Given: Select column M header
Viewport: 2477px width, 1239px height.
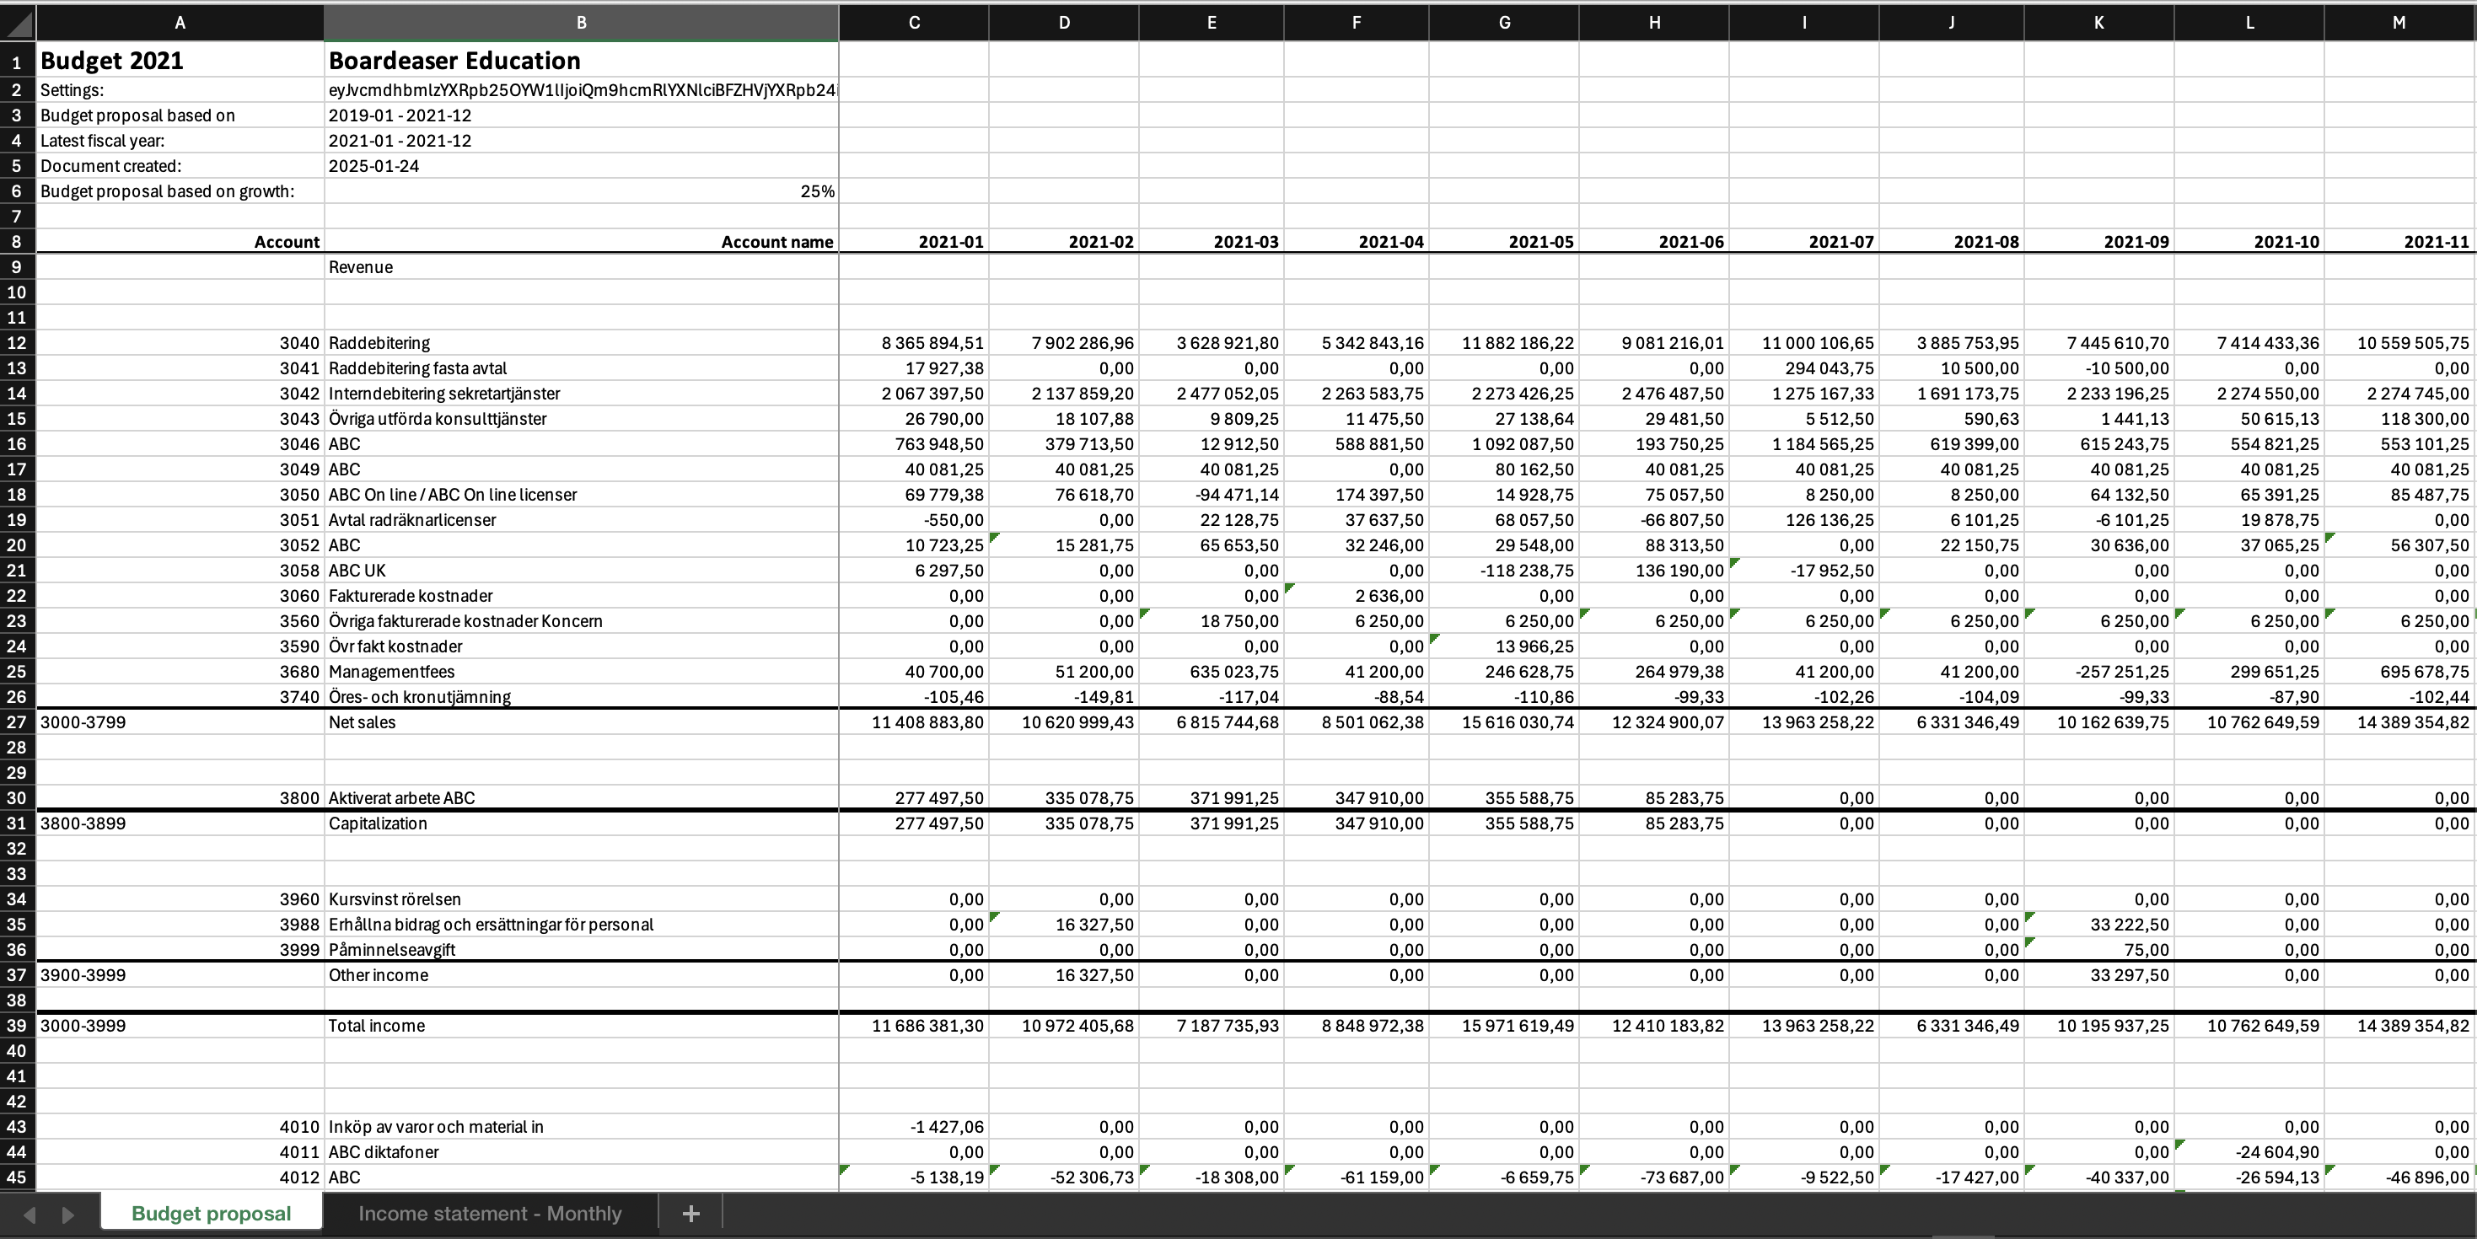Looking at the screenshot, I should tap(2399, 22).
